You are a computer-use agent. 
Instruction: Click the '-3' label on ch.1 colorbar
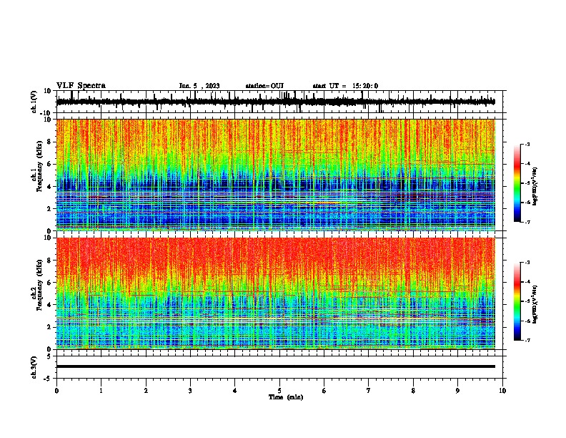(527, 145)
